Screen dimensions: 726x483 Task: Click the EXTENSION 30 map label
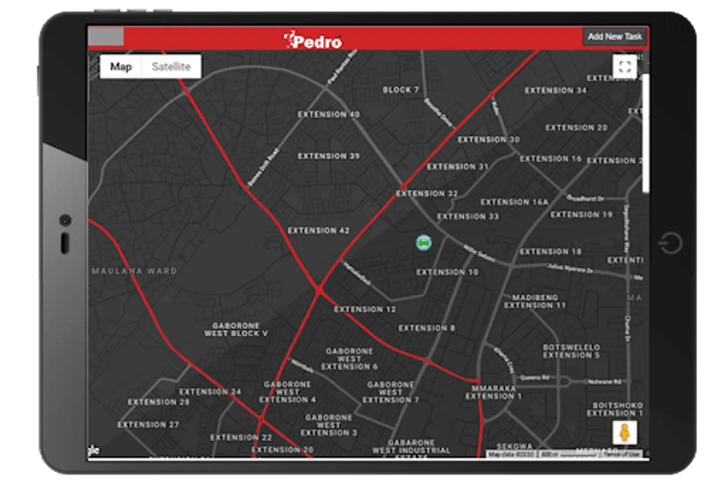[x=488, y=140]
